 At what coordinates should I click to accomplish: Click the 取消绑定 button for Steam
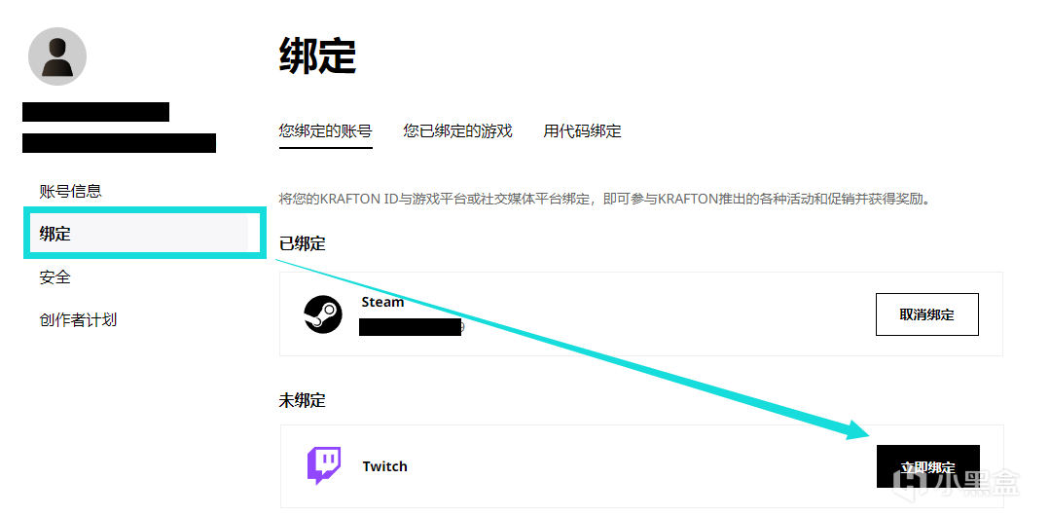926,314
